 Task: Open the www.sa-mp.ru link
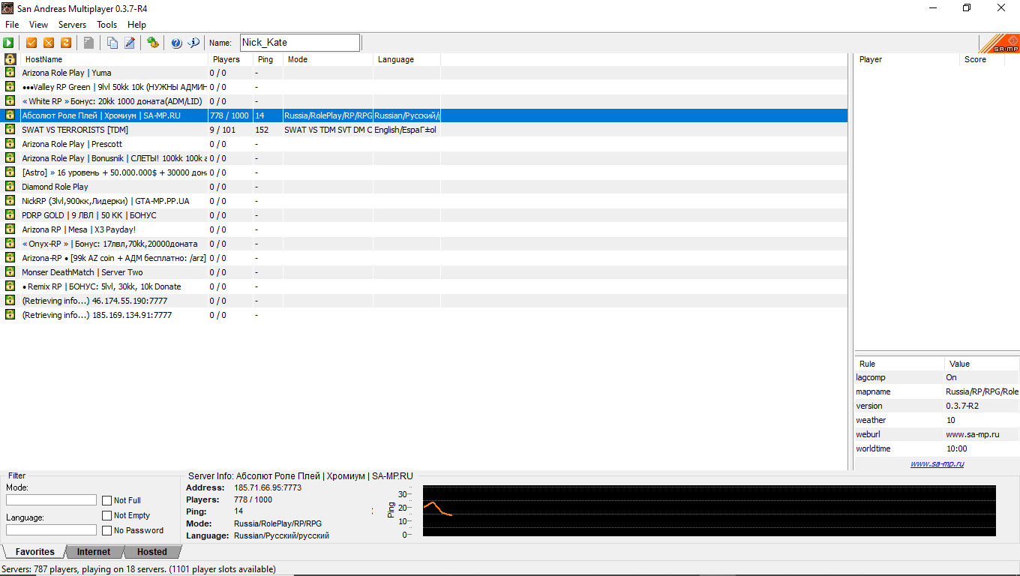937,463
